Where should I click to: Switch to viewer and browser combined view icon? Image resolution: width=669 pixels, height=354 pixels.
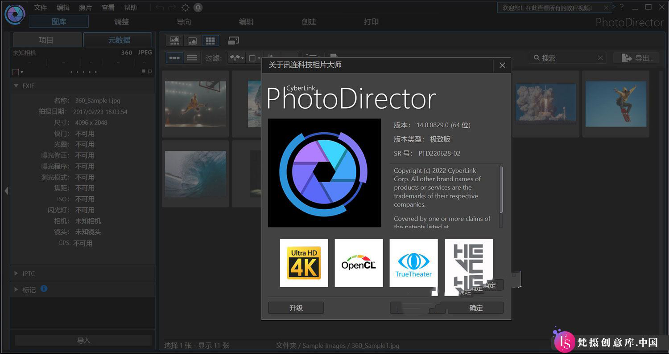[175, 41]
